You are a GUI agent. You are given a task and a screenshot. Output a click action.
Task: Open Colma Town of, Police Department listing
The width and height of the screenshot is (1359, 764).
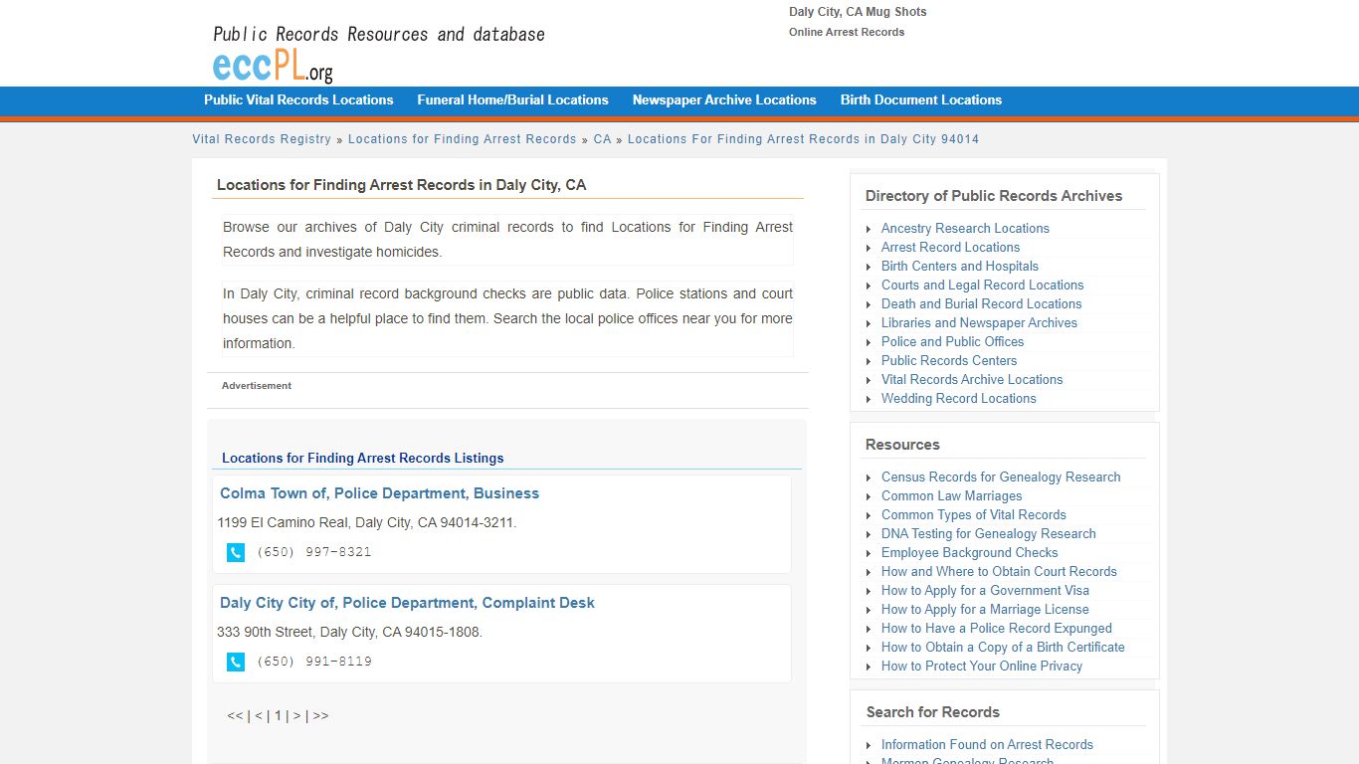click(379, 493)
